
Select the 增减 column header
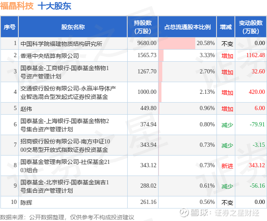coord(226,27)
